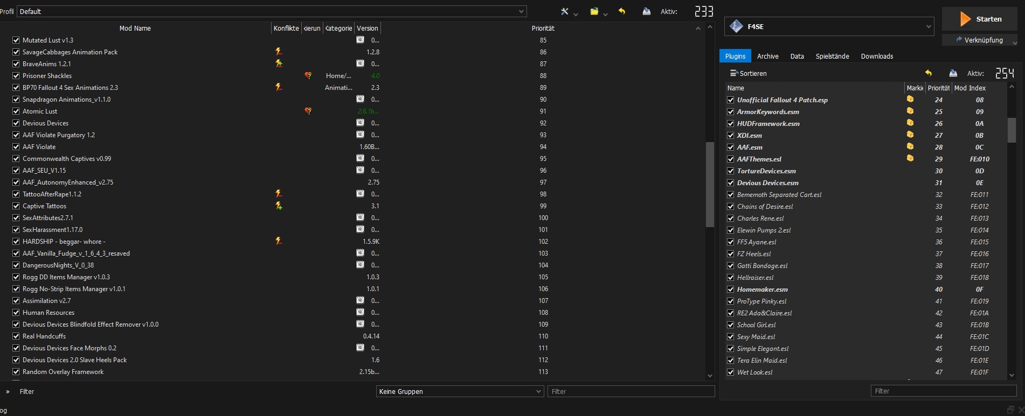This screenshot has height=416, width=1025.
Task: Click the restore backup arrow beside mod list
Action: point(622,11)
